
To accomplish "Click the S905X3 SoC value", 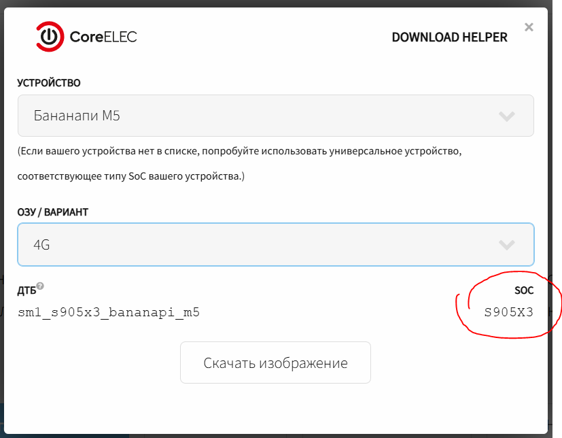I will tap(508, 313).
